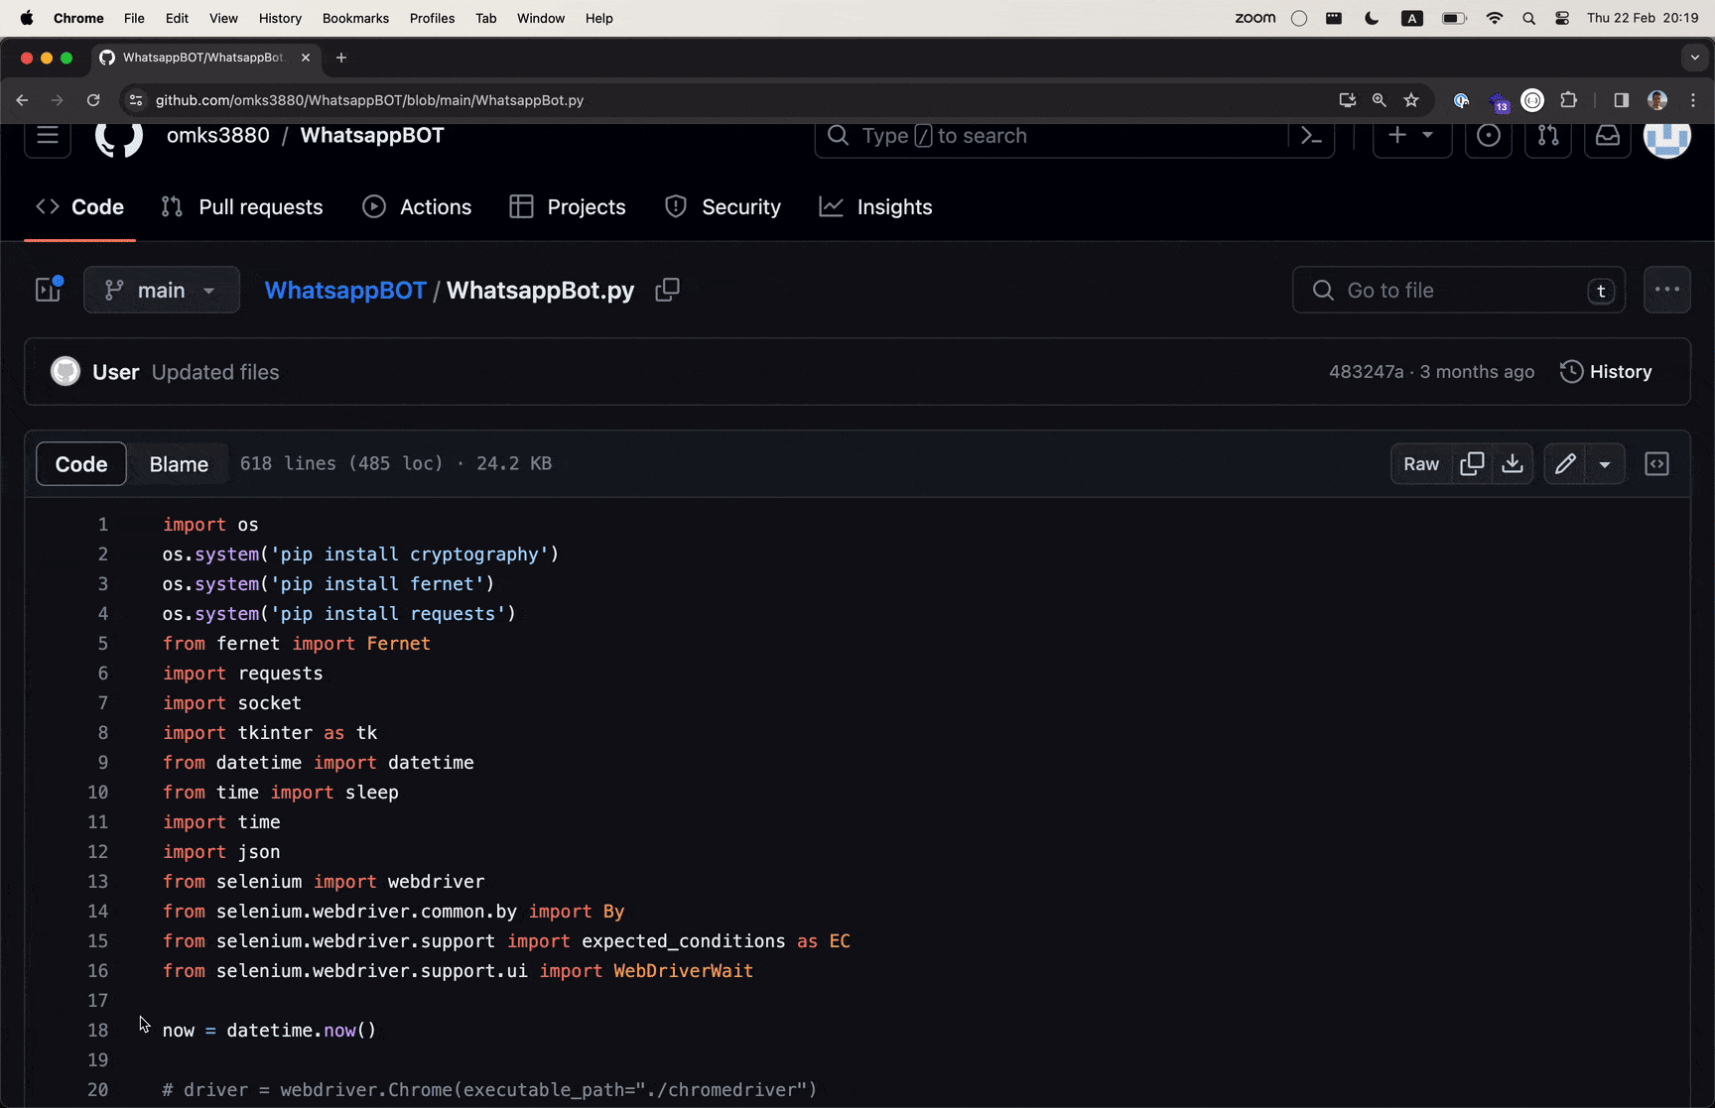Open Chrome History menu
Screen dimensions: 1715x1108
pyautogui.click(x=280, y=18)
